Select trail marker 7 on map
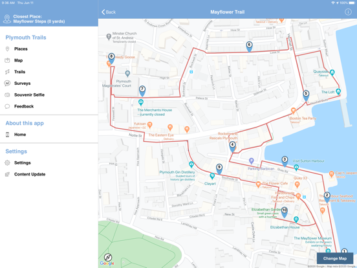 pyautogui.click(x=142, y=91)
